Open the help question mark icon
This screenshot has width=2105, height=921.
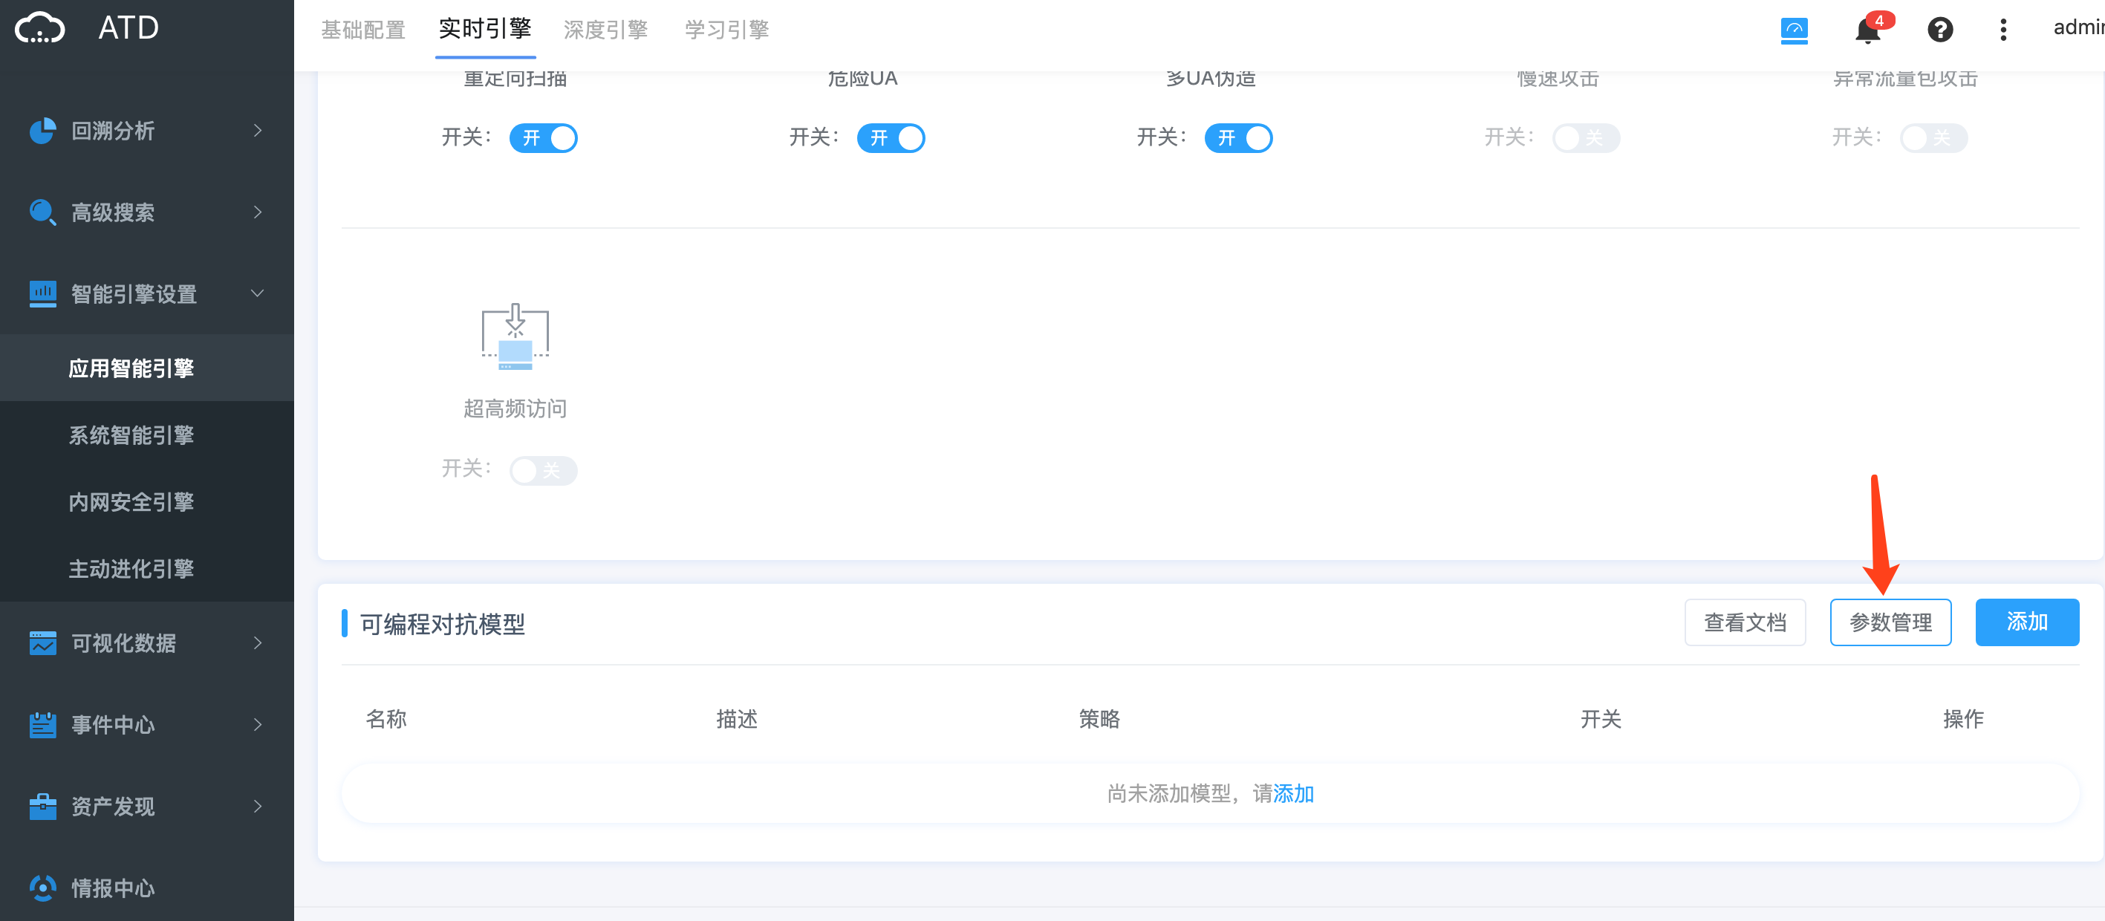[1940, 30]
